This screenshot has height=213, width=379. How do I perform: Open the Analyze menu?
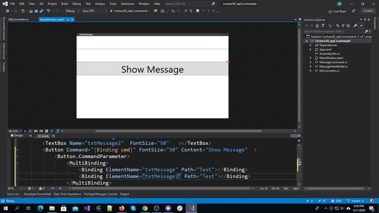(100, 4)
